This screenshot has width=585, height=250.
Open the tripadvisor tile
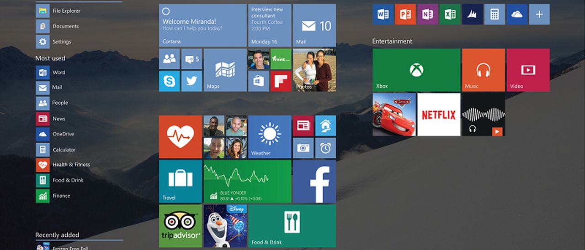click(181, 225)
